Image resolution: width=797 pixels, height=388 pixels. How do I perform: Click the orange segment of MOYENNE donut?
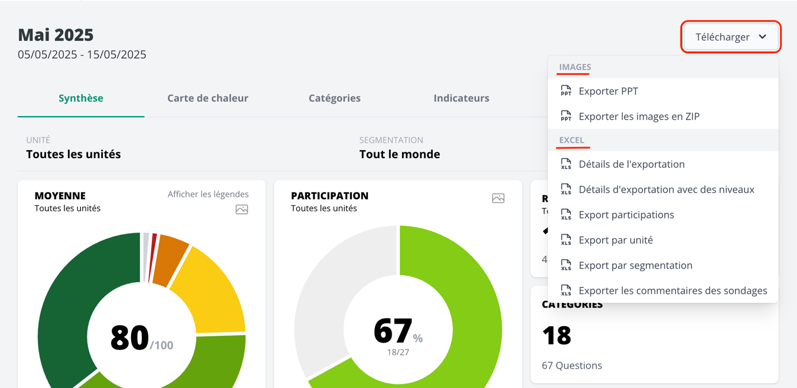click(x=173, y=259)
